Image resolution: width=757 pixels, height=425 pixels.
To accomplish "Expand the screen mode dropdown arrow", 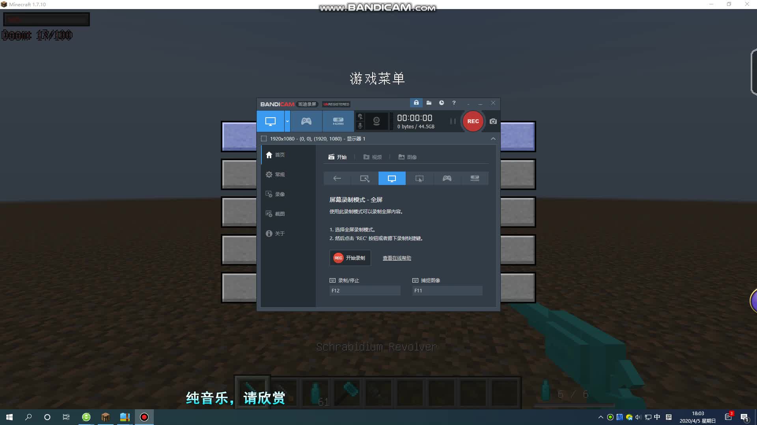I will (287, 121).
